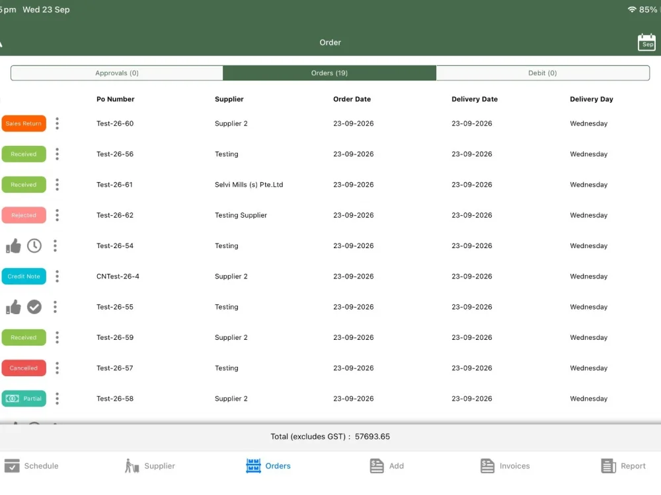Tap the Rejected status badge
Image resolution: width=661 pixels, height=495 pixels.
pos(24,215)
